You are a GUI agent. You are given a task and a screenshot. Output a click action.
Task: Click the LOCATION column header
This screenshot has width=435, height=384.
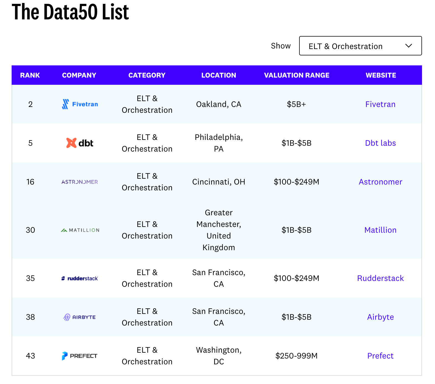pos(219,75)
